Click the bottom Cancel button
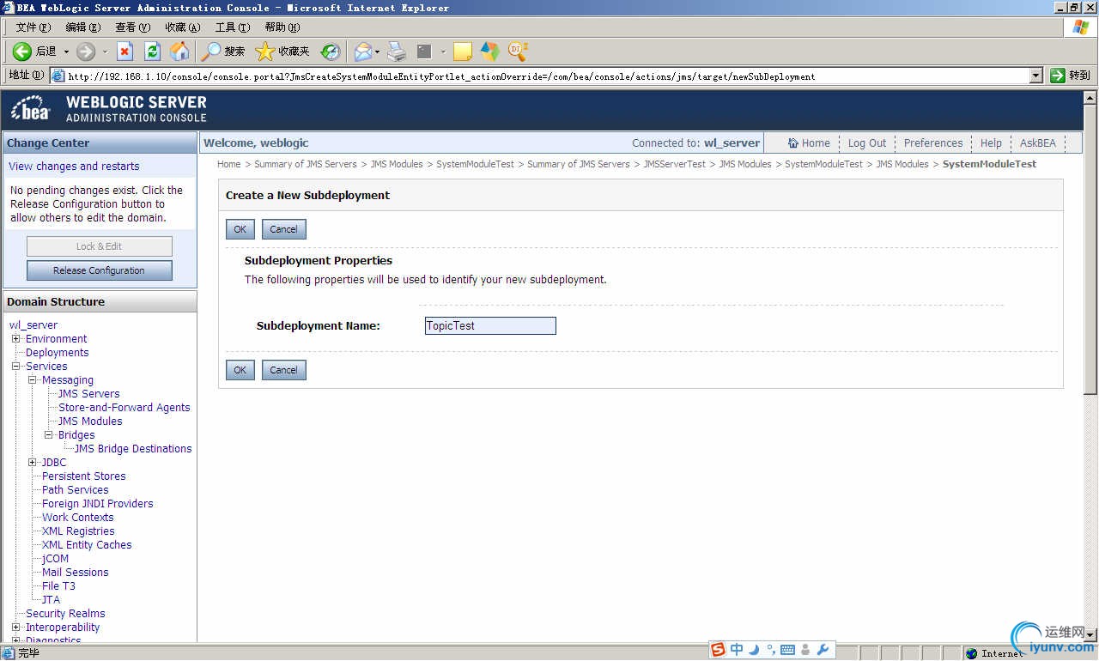The height and width of the screenshot is (661, 1099). (284, 370)
